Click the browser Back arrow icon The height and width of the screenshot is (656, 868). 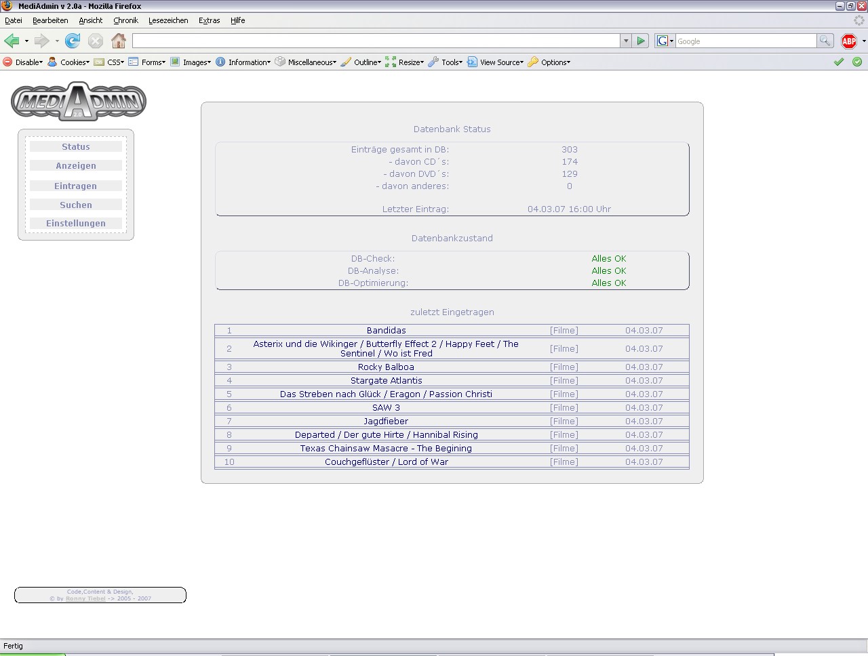[x=12, y=41]
